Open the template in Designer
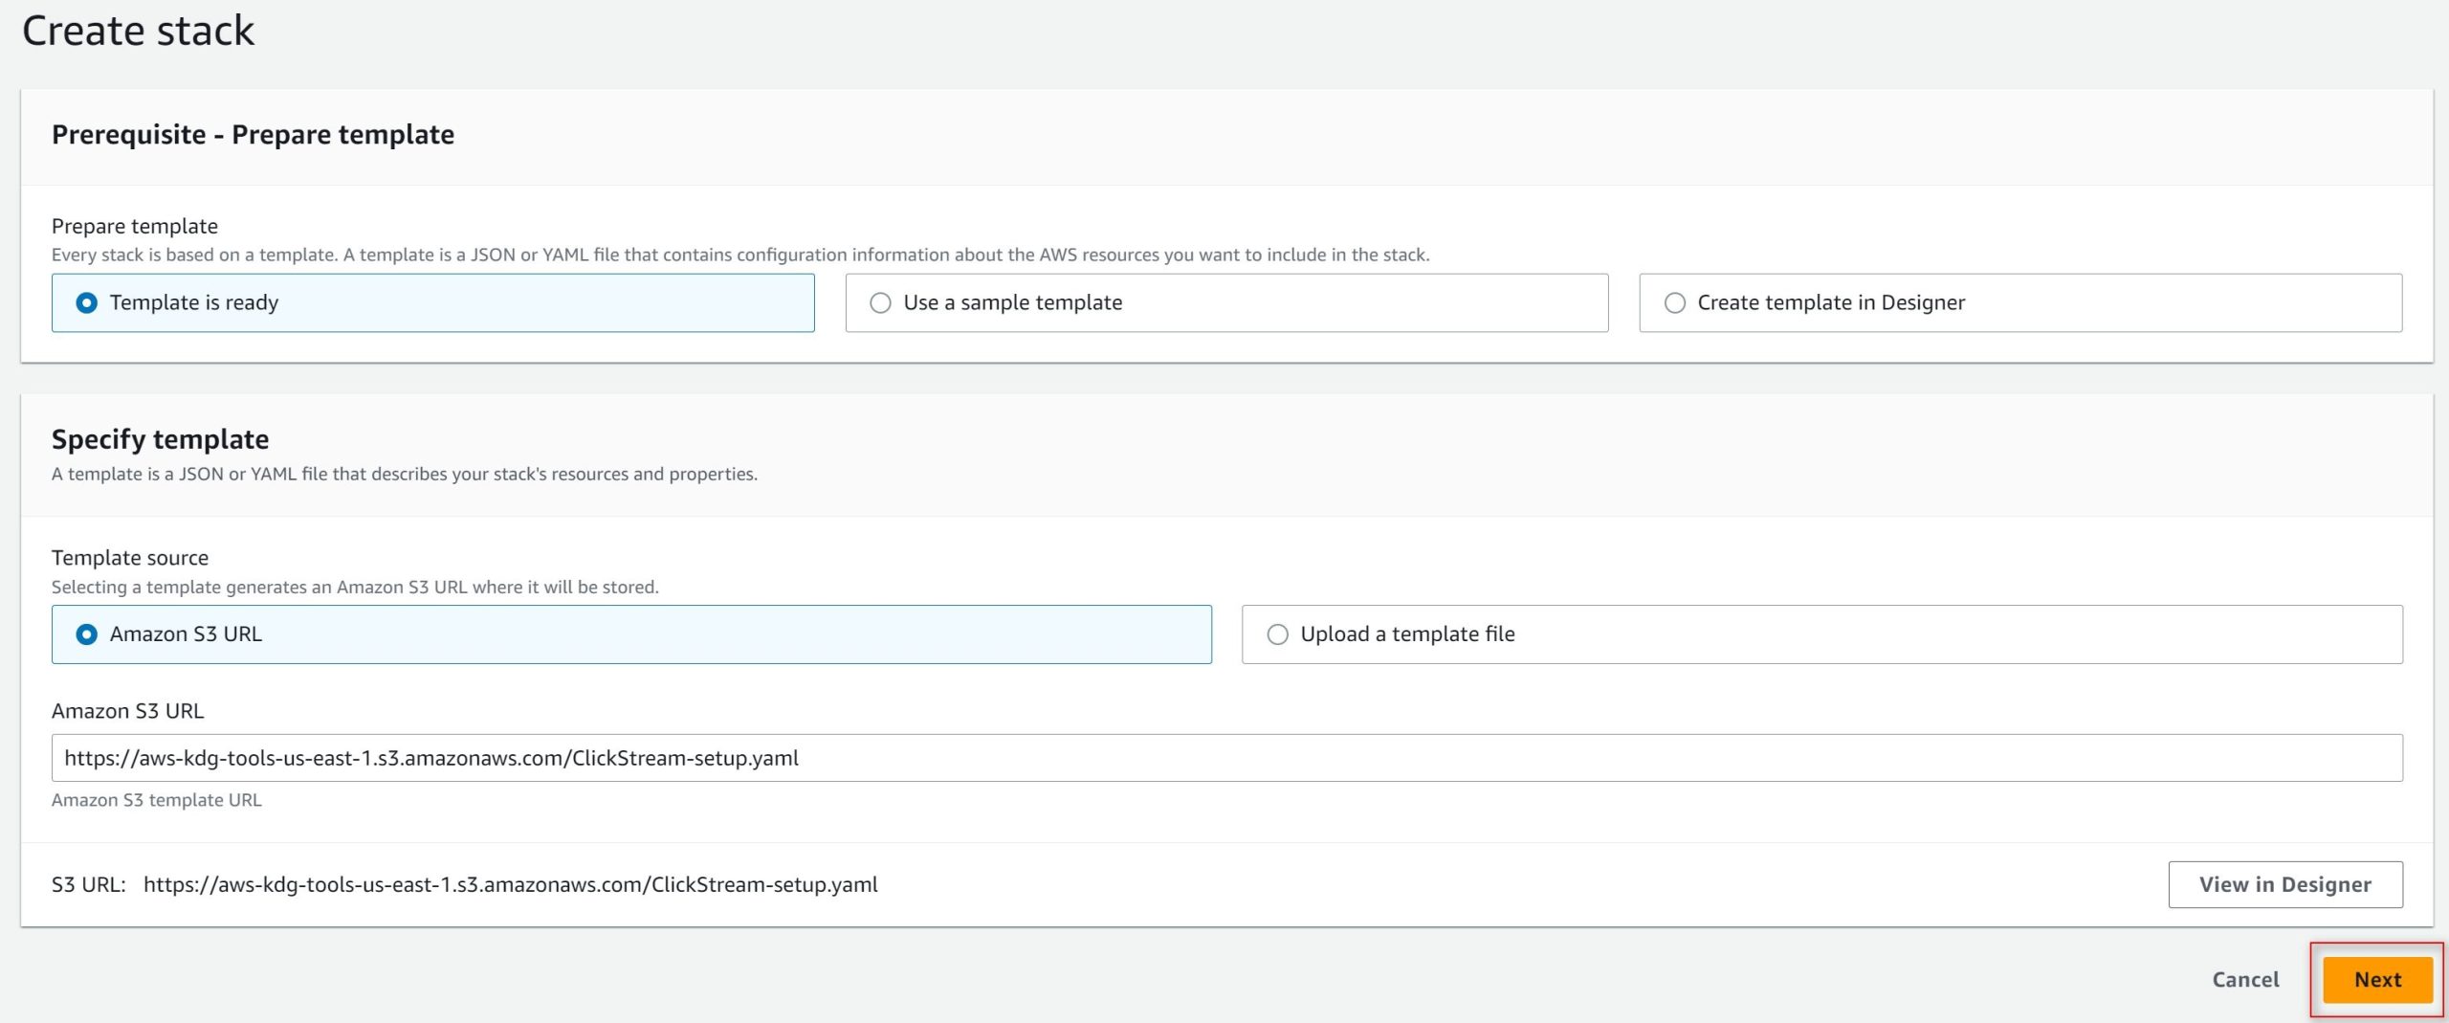Screen dimensions: 2449x1023 (x=2285, y=884)
